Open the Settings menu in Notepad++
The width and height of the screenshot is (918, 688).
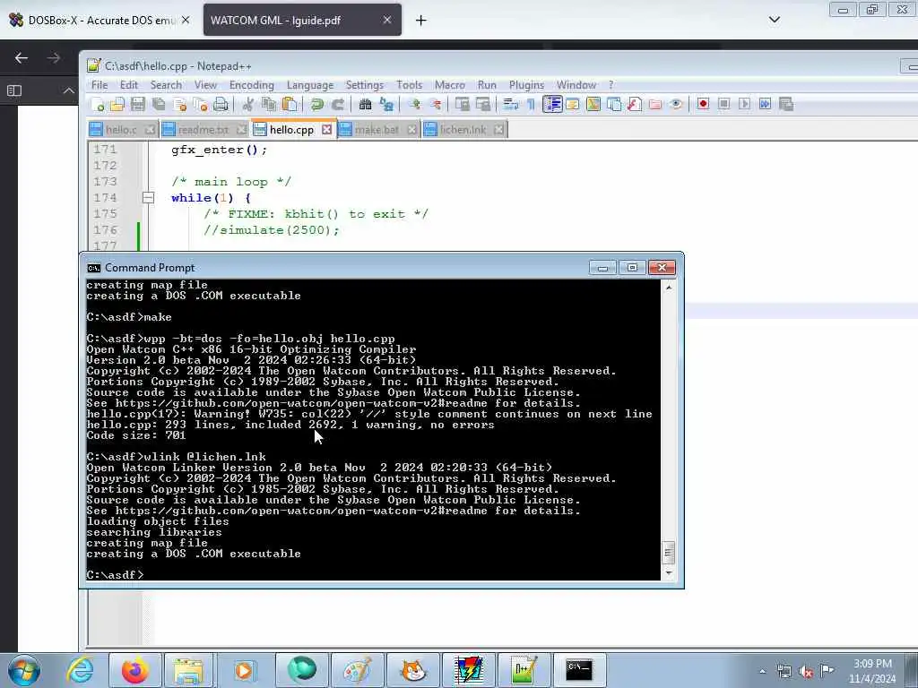point(364,85)
